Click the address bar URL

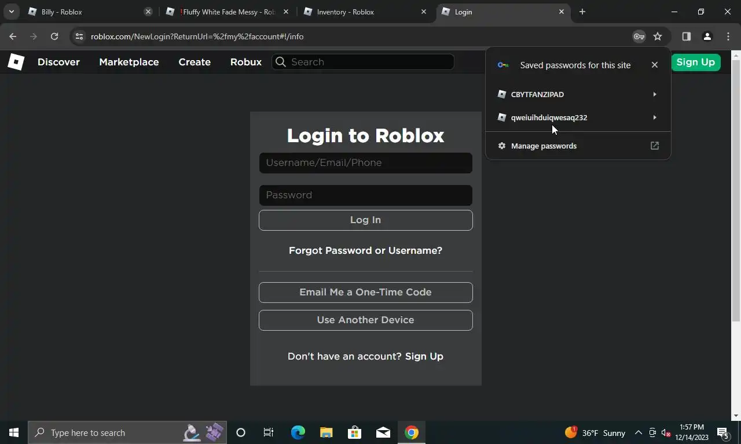coord(197,36)
